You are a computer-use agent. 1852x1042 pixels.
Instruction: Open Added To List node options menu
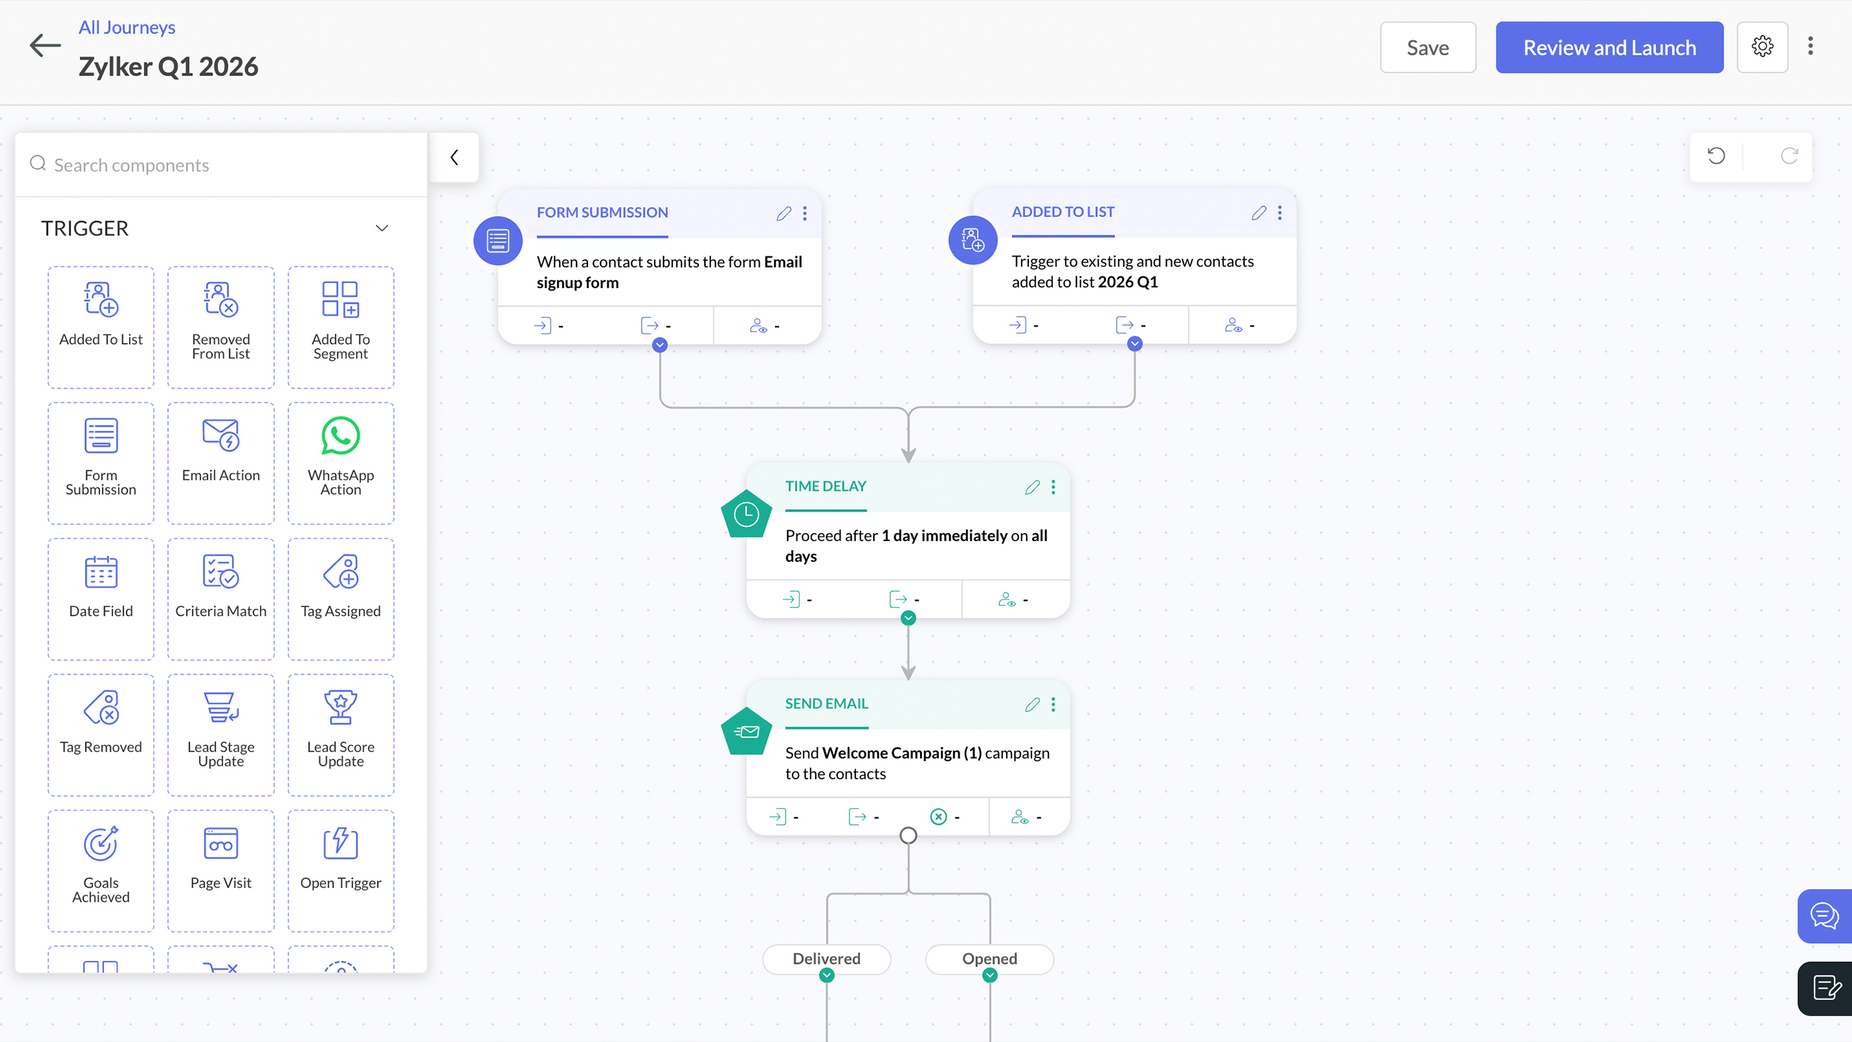(1279, 212)
